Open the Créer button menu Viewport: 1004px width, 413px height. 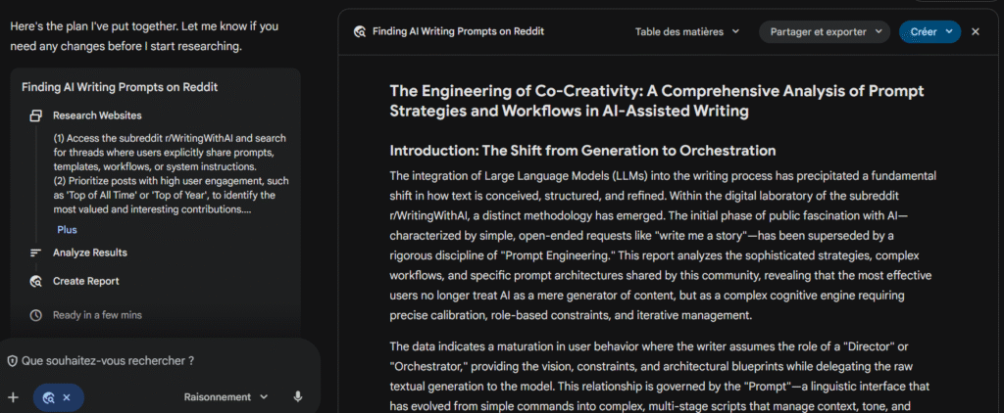(x=930, y=31)
